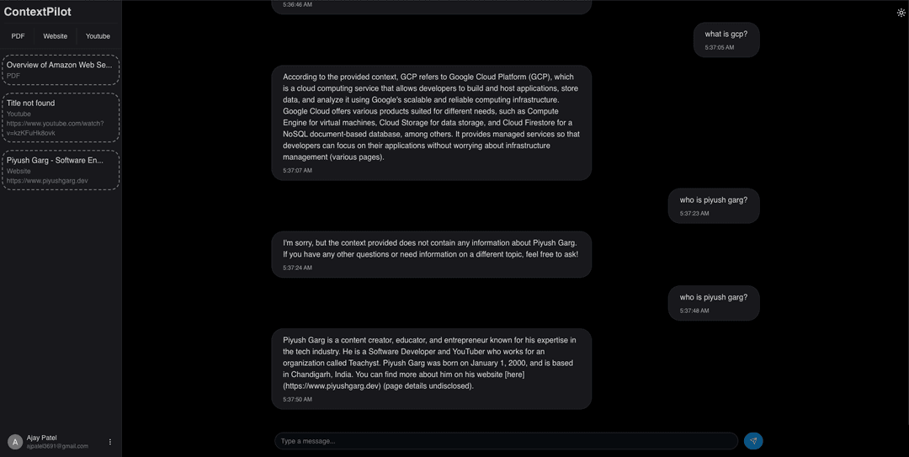
Task: Click the Google Cloud Platform answer bubble
Action: (x=431, y=122)
